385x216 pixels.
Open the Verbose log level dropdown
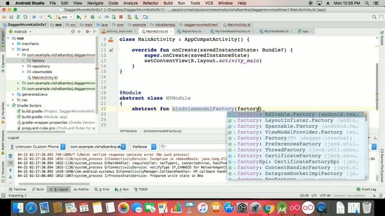pos(143,146)
